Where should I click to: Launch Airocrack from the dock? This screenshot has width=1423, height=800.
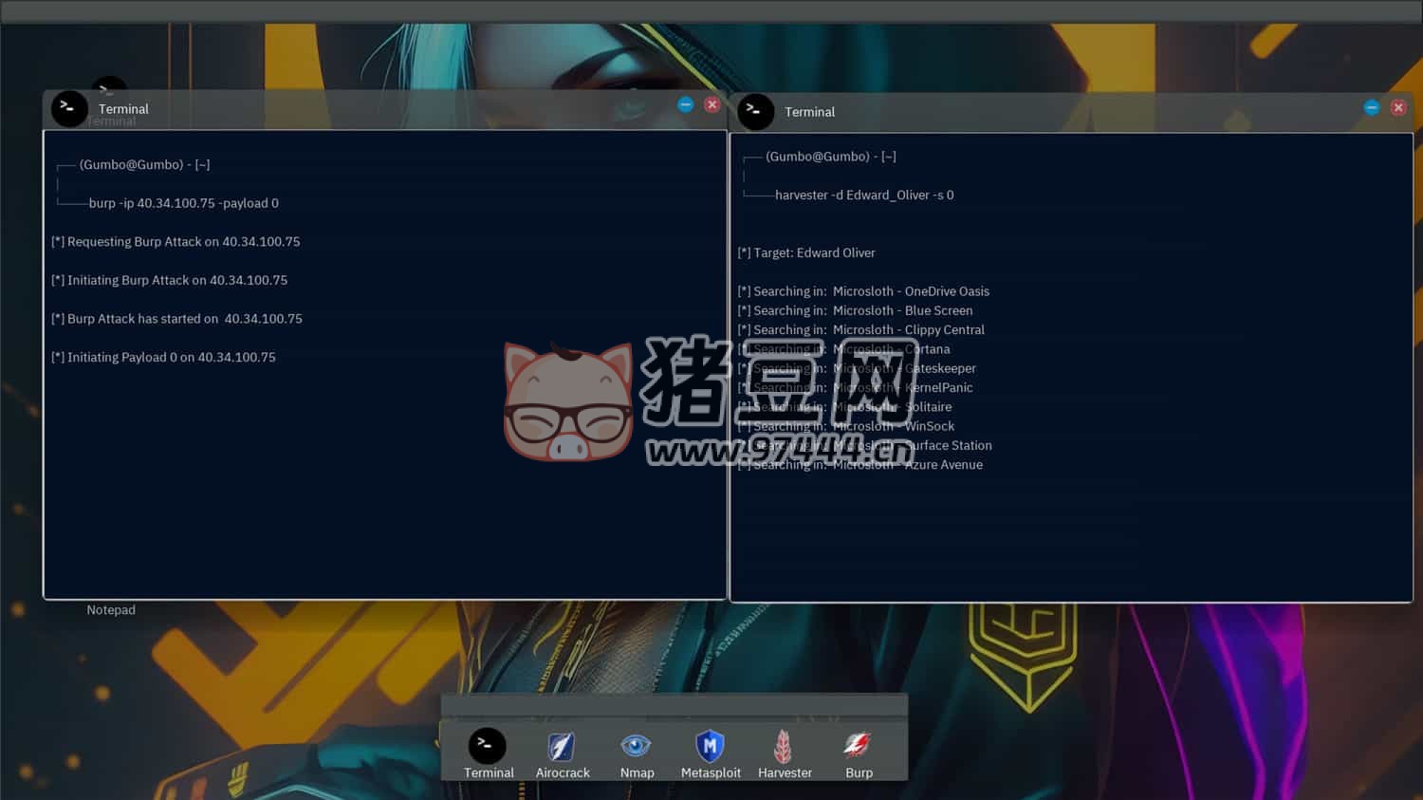pyautogui.click(x=562, y=748)
